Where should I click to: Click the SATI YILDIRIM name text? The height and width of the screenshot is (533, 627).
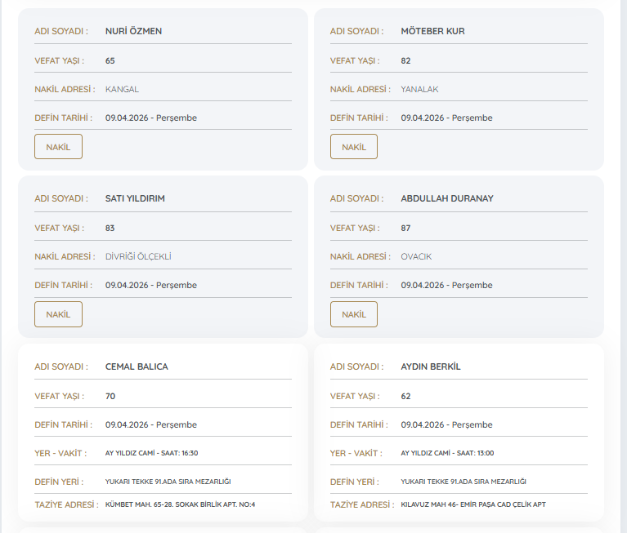click(x=135, y=198)
